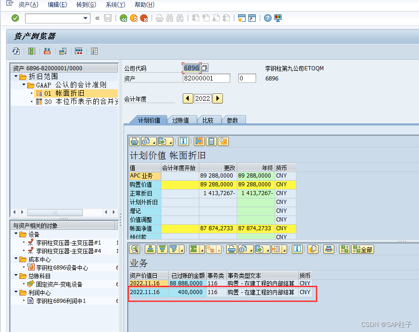Click the Display Asset Master Data icon
Viewport: 419px width, 332px height.
(x=31, y=51)
